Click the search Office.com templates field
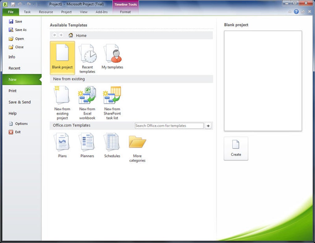The image size is (315, 243). click(169, 126)
